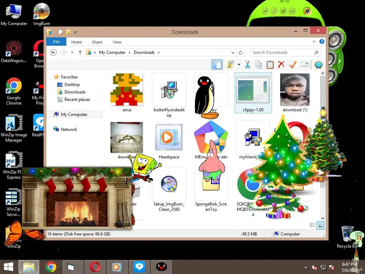
Task: Click Play on the green media player widget
Action: point(274,11)
